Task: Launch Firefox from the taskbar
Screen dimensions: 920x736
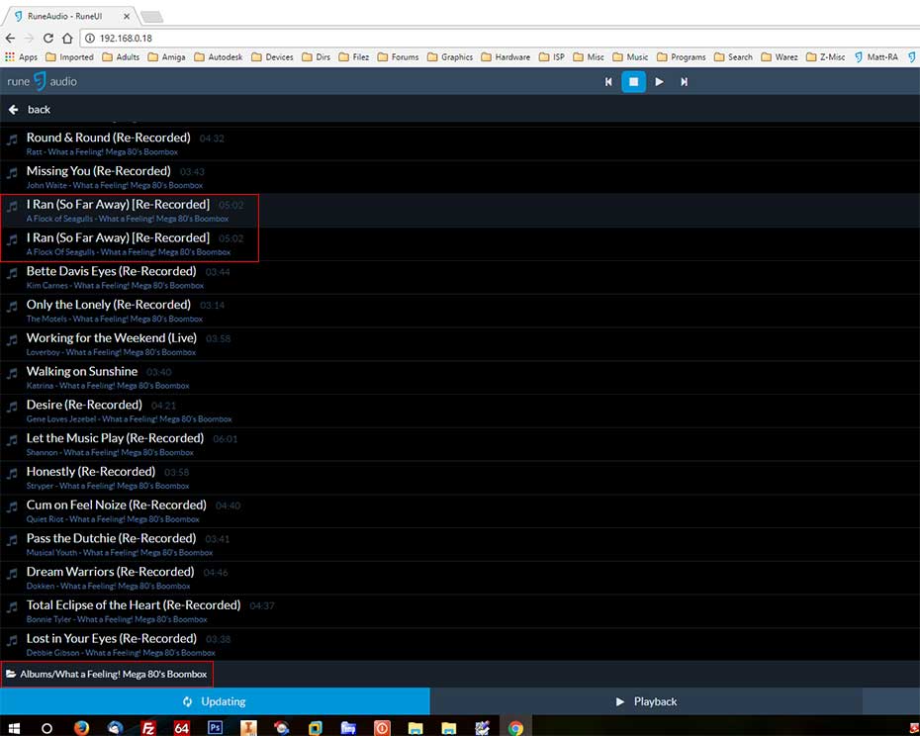Action: tap(81, 728)
